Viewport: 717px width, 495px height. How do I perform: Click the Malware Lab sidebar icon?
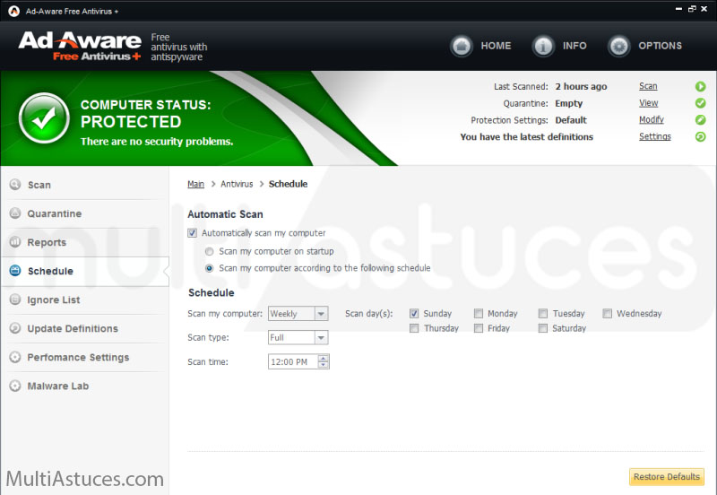click(15, 386)
